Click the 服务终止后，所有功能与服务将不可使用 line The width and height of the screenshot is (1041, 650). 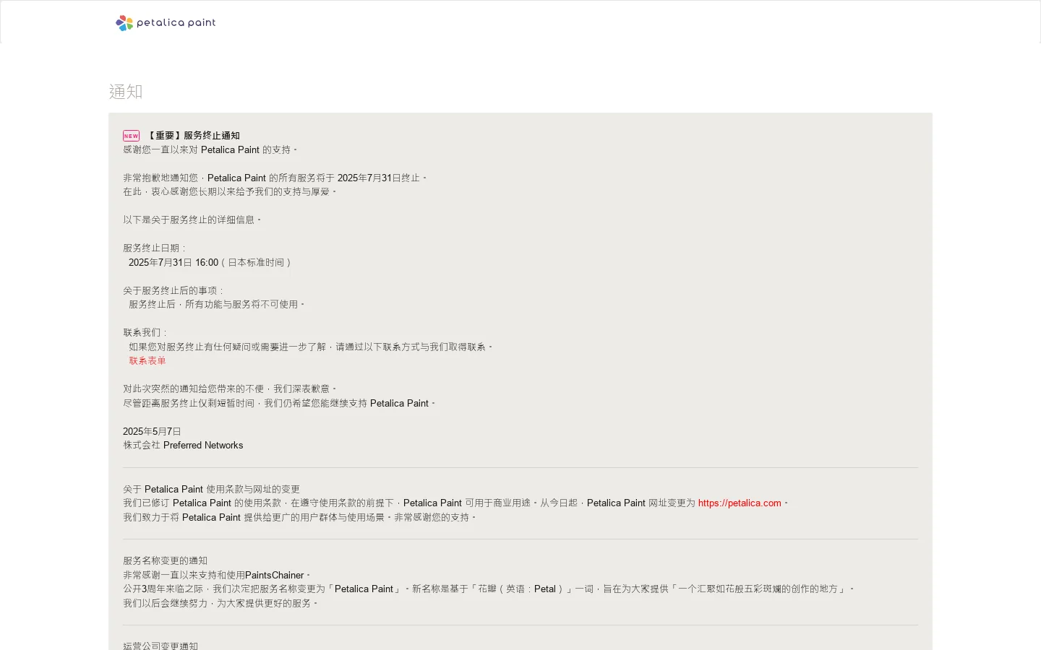tap(216, 305)
